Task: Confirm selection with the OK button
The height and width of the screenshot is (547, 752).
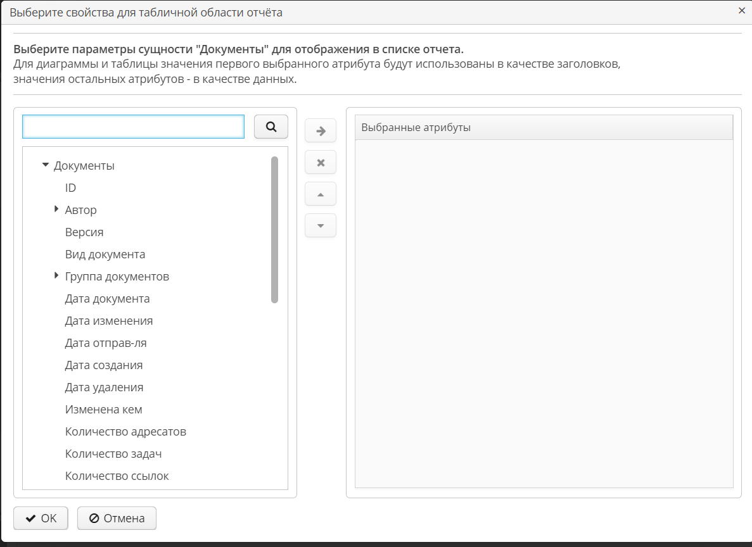Action: point(41,519)
